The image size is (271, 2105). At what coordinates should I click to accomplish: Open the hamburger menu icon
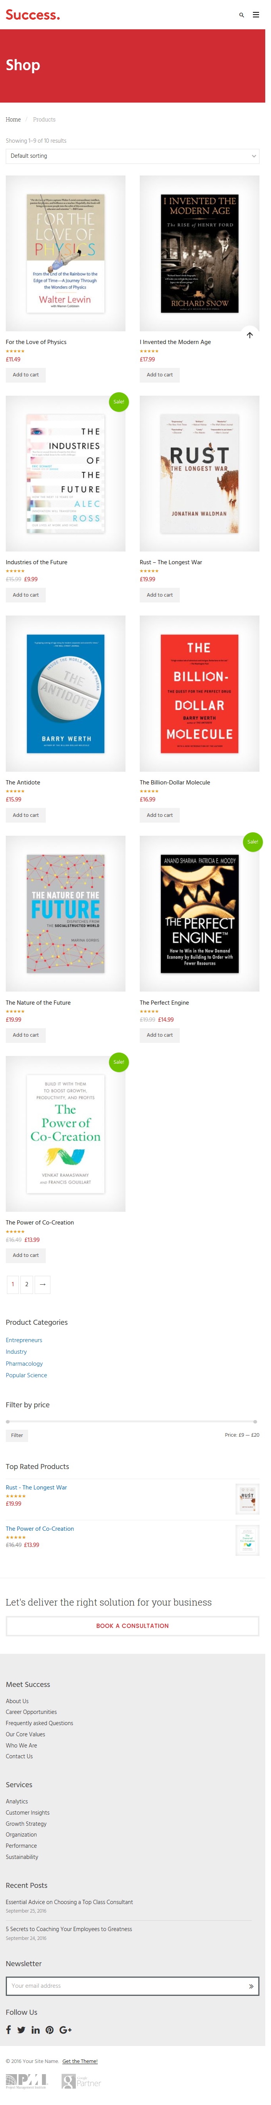(x=256, y=15)
